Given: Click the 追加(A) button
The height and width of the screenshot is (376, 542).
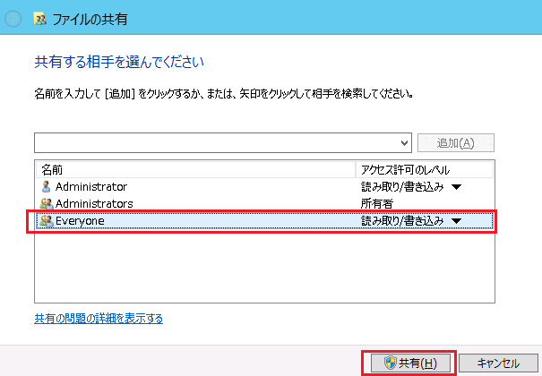Looking at the screenshot, I should point(456,143).
